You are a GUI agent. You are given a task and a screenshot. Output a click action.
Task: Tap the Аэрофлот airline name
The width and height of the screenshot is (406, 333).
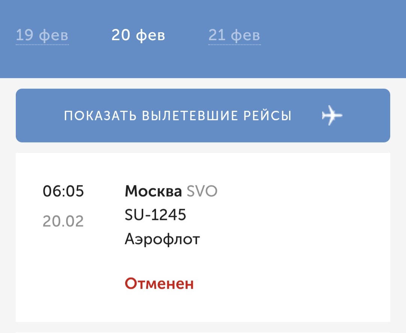click(x=162, y=238)
